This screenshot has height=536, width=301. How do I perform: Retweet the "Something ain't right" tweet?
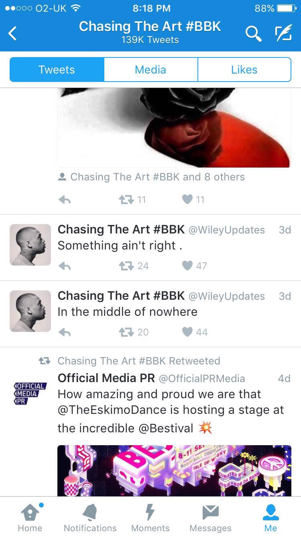point(126,266)
